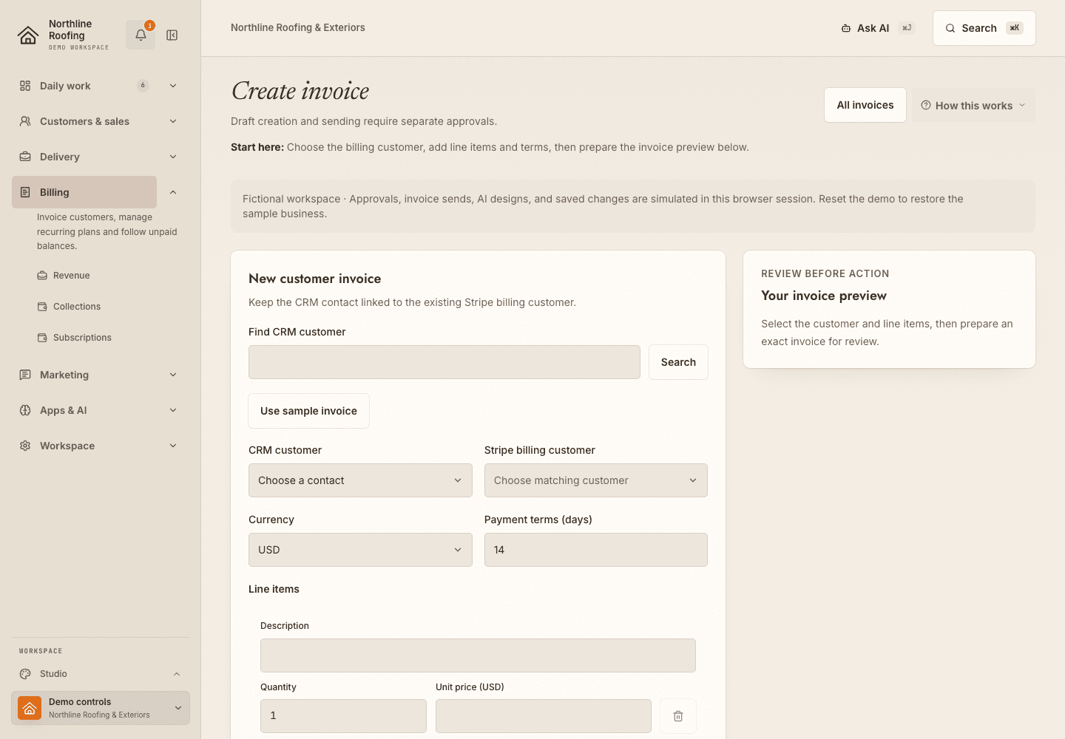The width and height of the screenshot is (1065, 739).
Task: Click the How this works help icon
Action: point(926,105)
